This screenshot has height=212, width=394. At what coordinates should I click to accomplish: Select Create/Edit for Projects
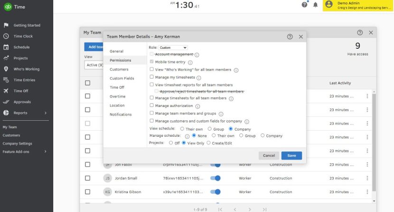point(208,142)
